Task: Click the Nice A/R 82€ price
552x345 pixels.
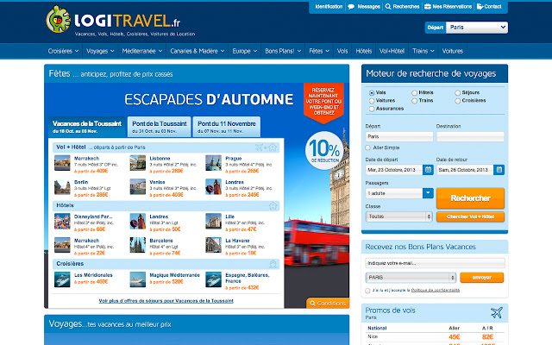Action: point(487,337)
